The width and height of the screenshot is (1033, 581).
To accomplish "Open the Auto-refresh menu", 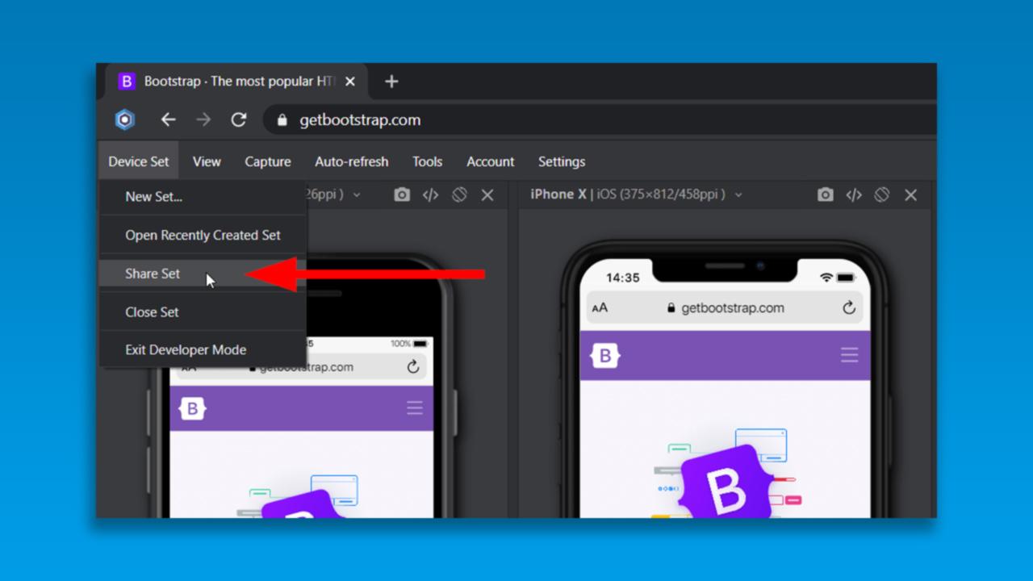I will pyautogui.click(x=352, y=161).
